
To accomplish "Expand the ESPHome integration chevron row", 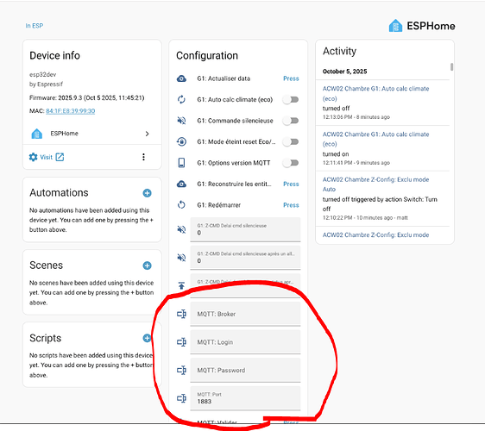I will [x=92, y=134].
